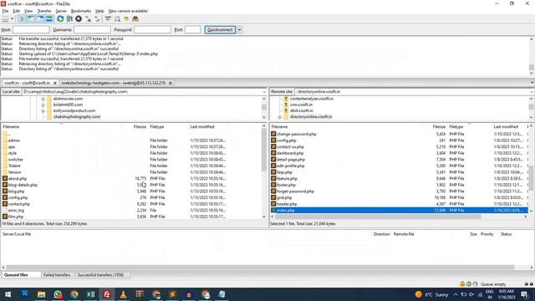
Task: Toggle processing of the transfer queue
Action: point(69,19)
